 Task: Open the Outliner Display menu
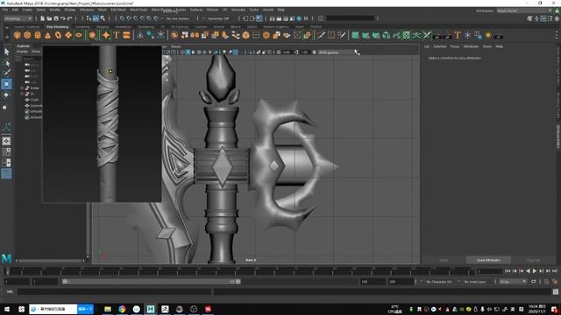pos(22,52)
